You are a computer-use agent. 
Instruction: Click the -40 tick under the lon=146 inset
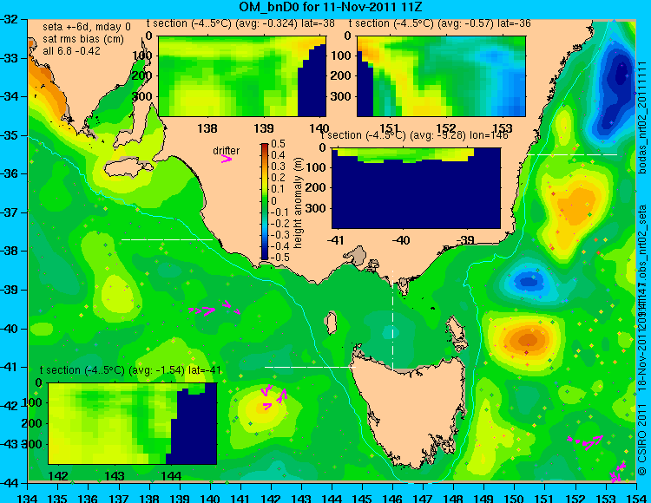400,240
